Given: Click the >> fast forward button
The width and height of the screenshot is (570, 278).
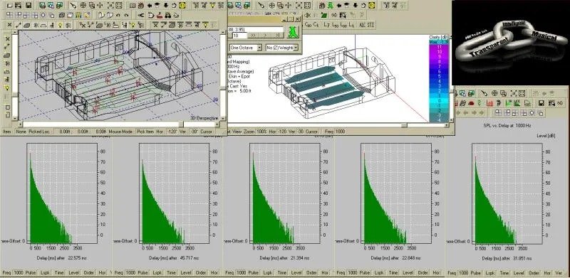Looking at the screenshot, I should (x=254, y=36).
